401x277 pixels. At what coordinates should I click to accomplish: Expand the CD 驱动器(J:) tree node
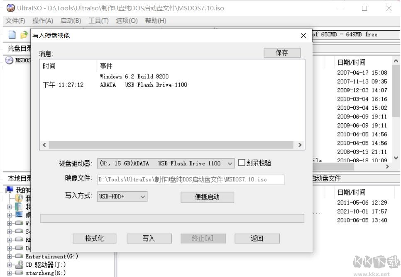[x=10, y=265]
